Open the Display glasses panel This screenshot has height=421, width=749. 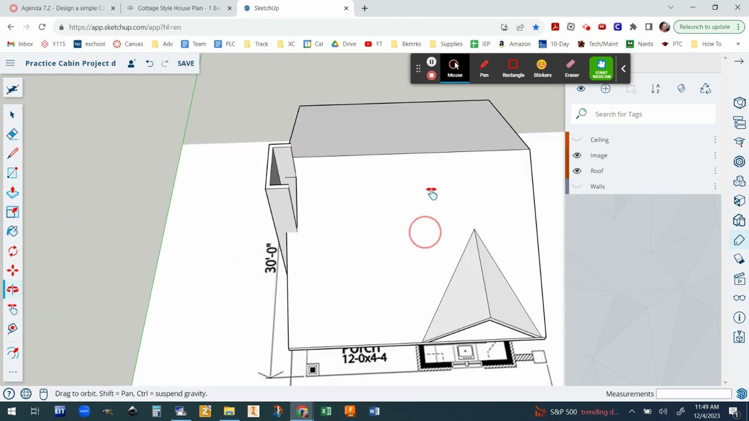(739, 298)
